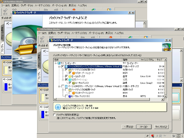Click yellow local disk icon in Linux Ext4 row

point(70,77)
